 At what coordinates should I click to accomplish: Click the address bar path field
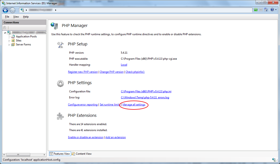coord(136,10)
